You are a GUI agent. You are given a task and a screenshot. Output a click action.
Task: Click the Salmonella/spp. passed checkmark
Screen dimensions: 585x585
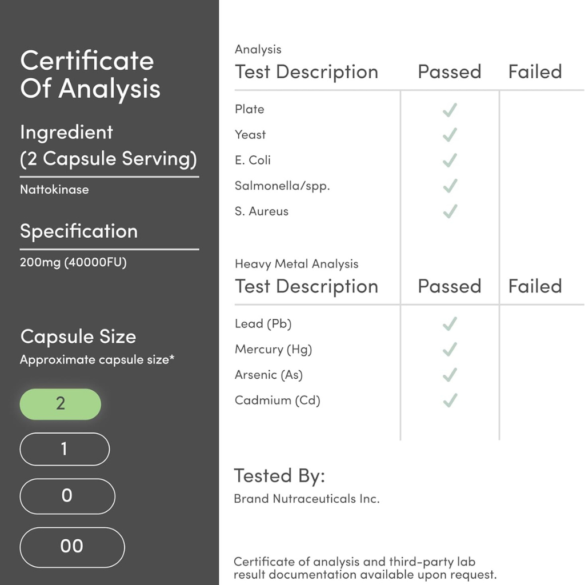tap(450, 186)
